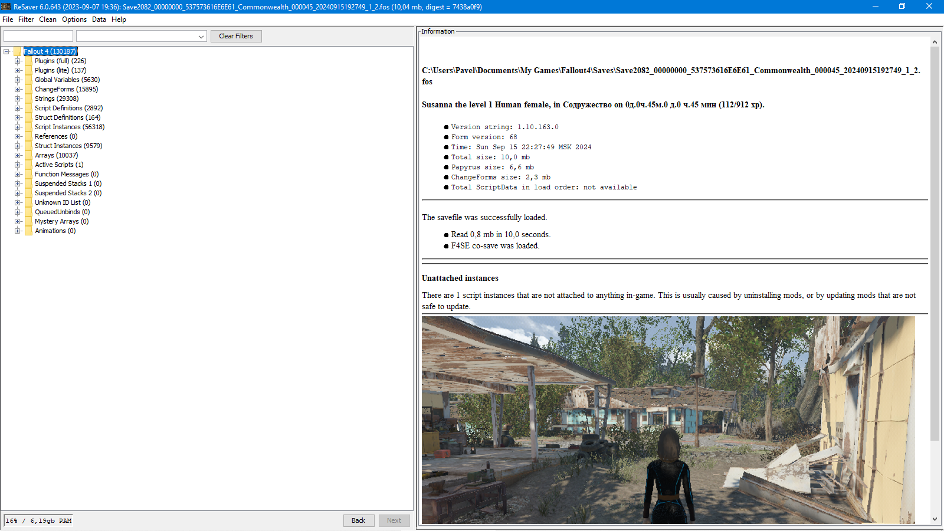Viewport: 944px width, 531px height.
Task: Click the Animations folder icon
Action: coord(28,231)
